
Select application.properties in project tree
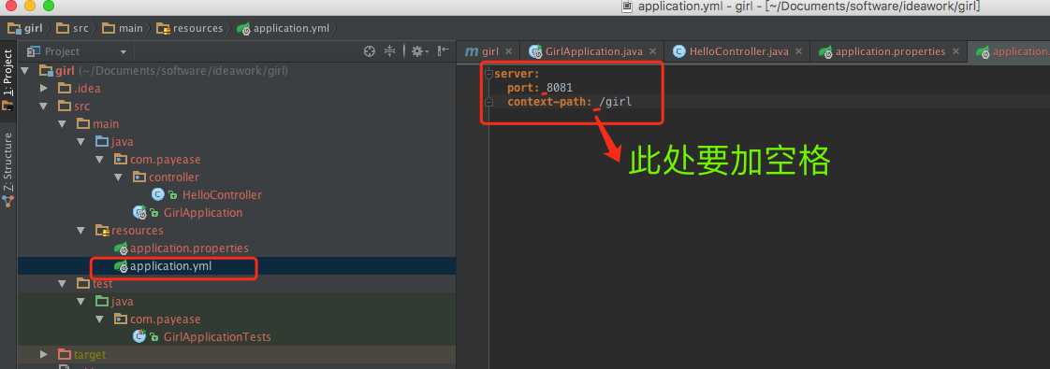tap(190, 248)
